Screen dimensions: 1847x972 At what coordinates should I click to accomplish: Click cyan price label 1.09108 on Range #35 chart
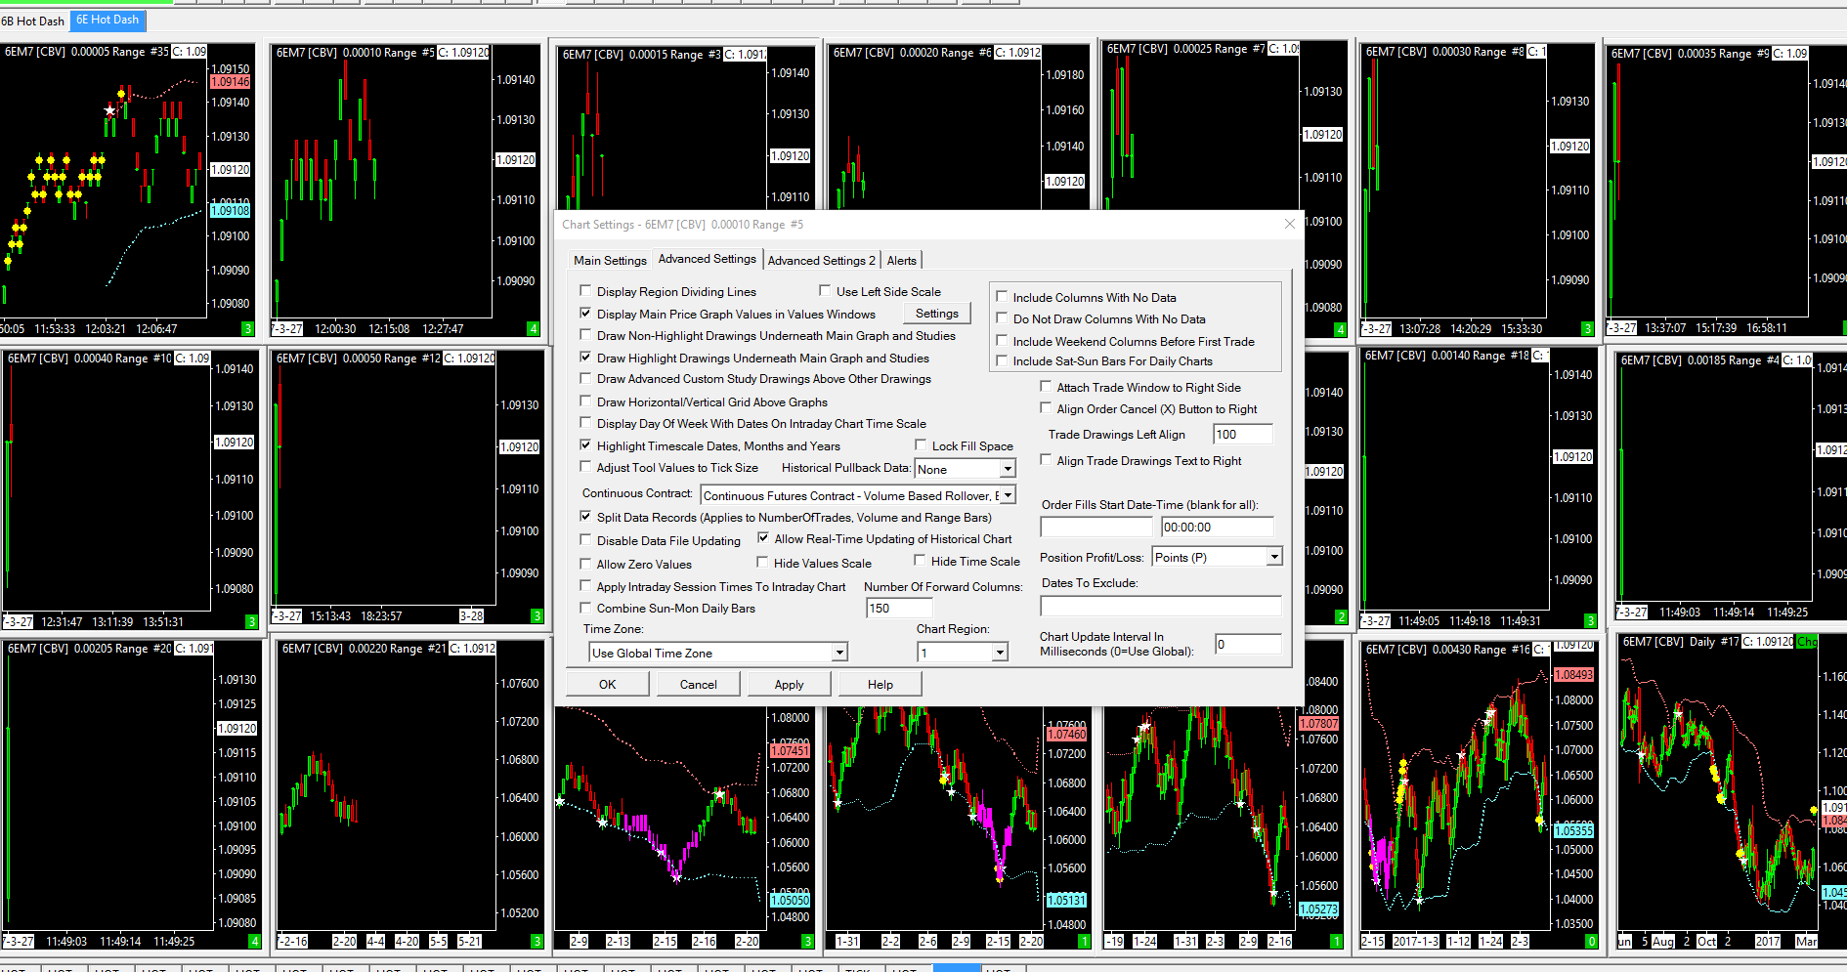[231, 210]
